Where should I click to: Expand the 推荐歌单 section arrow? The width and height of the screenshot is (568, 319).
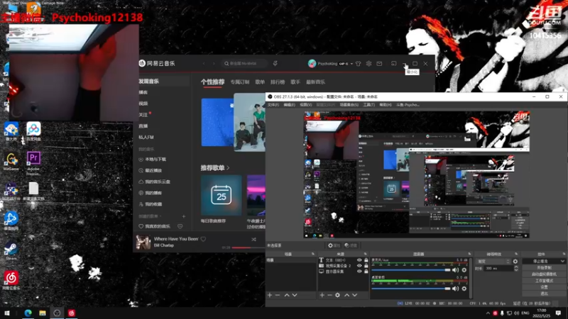228,168
